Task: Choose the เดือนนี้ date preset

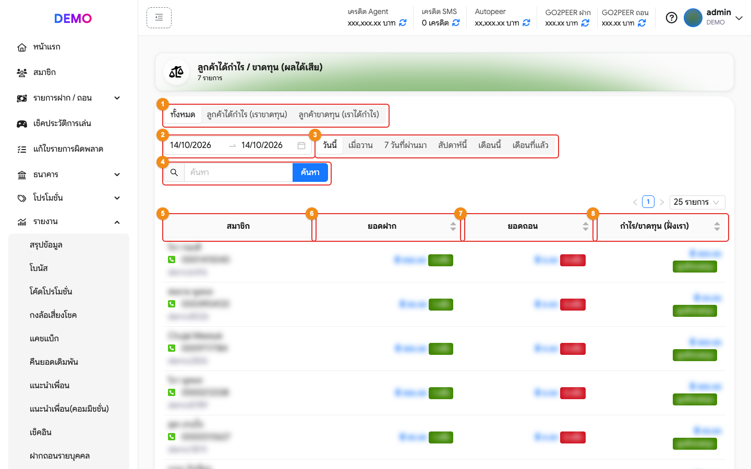Action: tap(489, 145)
